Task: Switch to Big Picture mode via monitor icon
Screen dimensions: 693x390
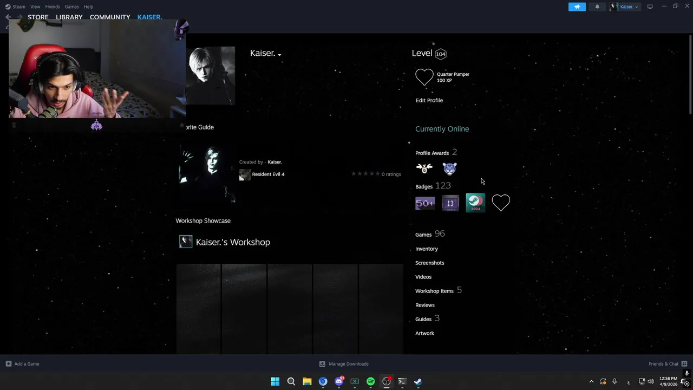Action: [x=650, y=6]
